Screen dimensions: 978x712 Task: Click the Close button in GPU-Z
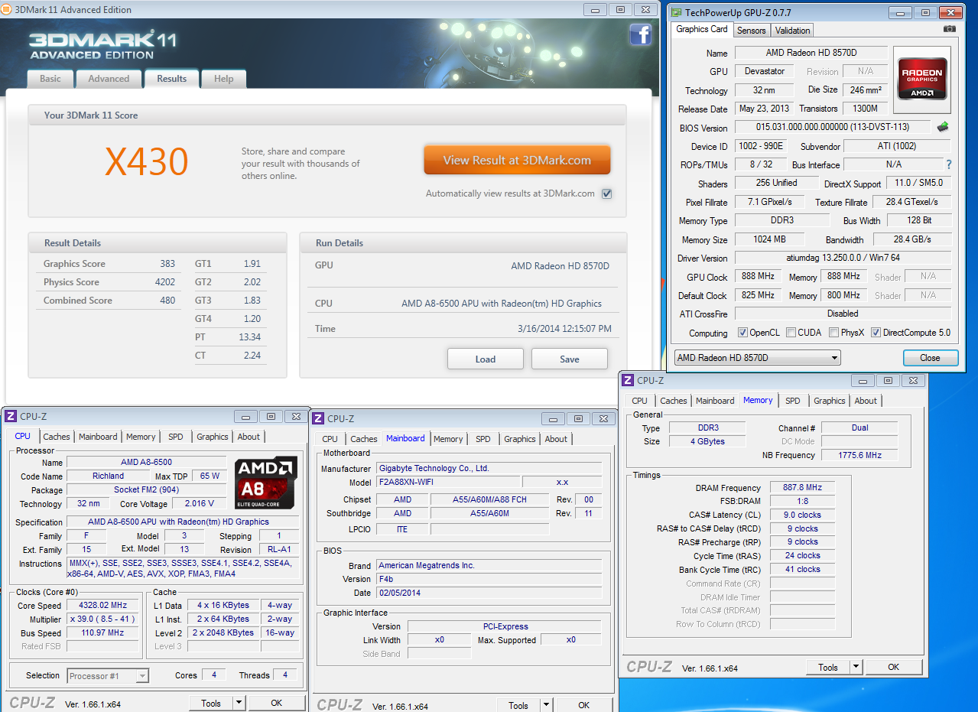click(930, 358)
